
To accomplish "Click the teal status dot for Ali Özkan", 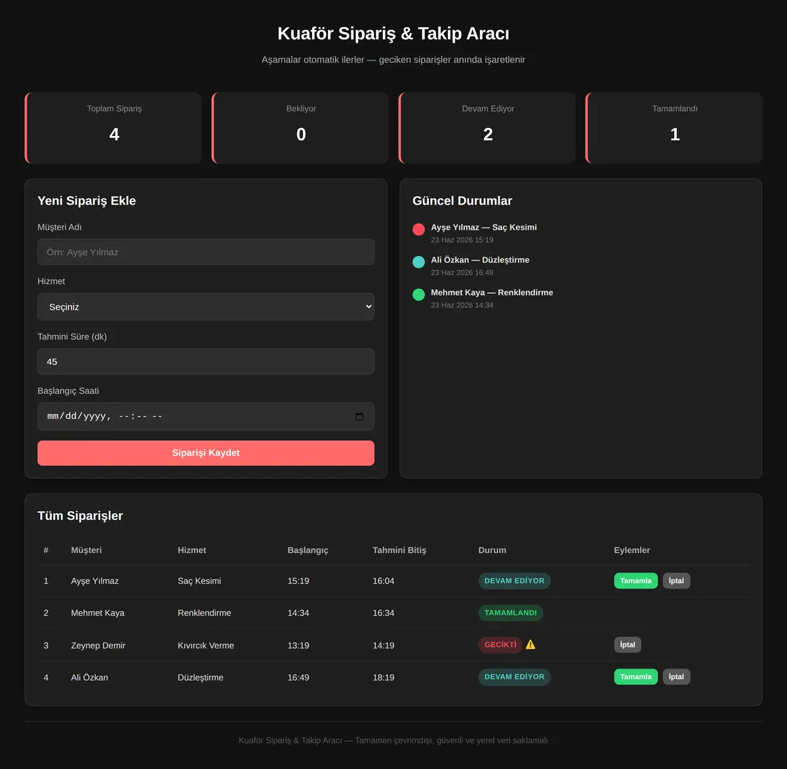I will [x=418, y=262].
